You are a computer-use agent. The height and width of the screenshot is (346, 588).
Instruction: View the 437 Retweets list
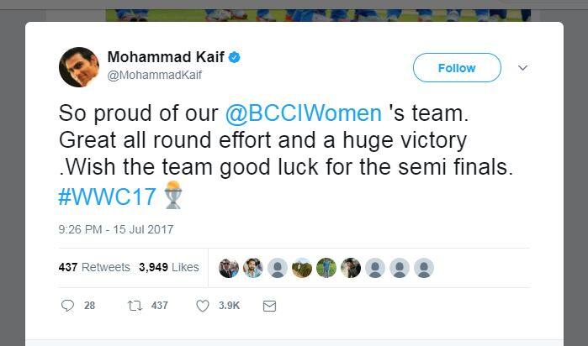[x=94, y=267]
